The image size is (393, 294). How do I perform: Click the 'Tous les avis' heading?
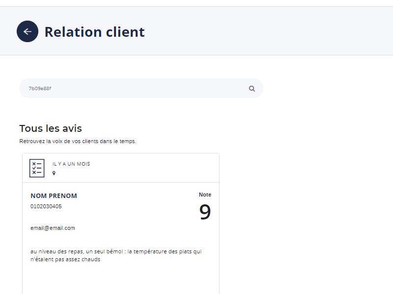click(51, 128)
